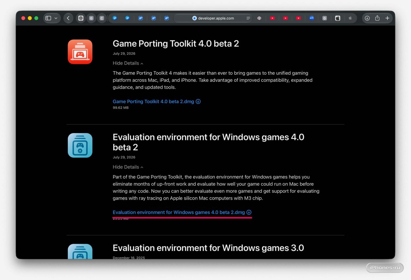
Task: Click download arrow after Game Porting Toolkit dmg link
Action: click(x=198, y=102)
